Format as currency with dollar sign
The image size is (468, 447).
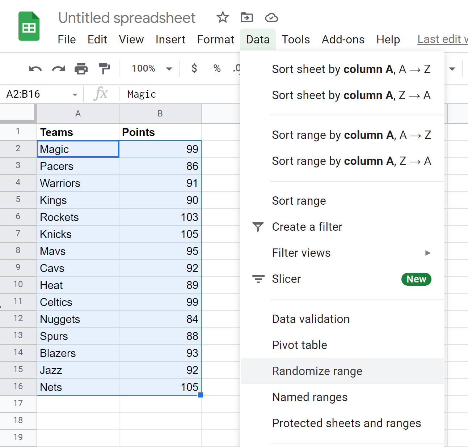pyautogui.click(x=194, y=68)
